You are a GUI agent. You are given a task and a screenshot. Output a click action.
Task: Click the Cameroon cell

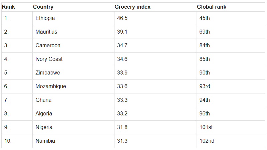(48, 46)
